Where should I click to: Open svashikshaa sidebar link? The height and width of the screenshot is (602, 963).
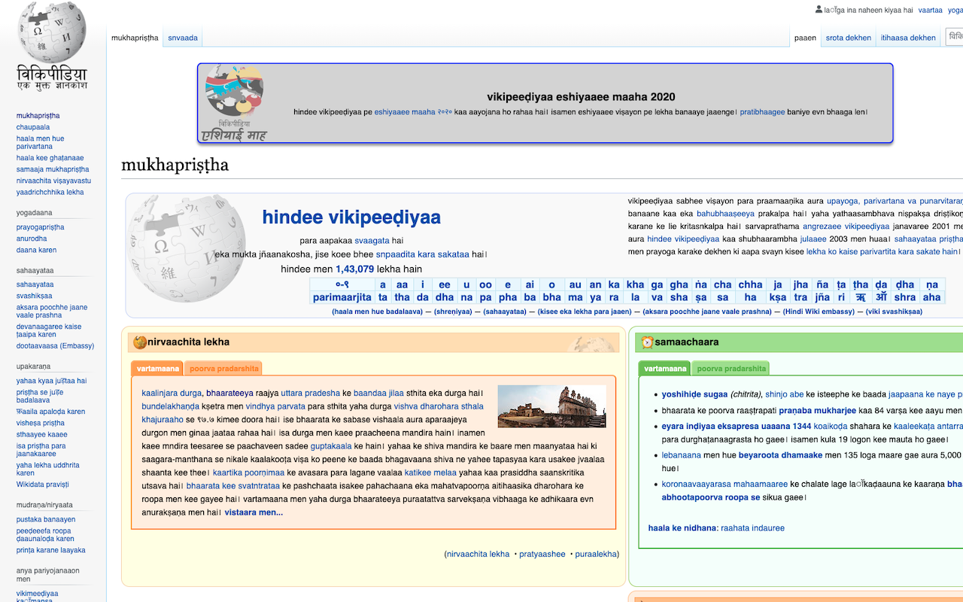35,296
